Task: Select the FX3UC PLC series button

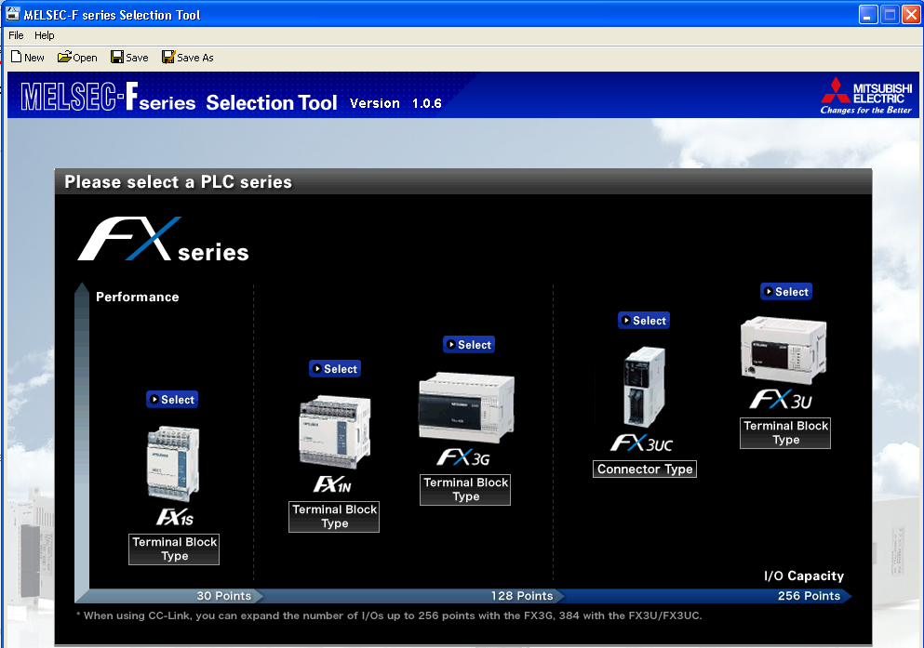Action: click(x=644, y=321)
